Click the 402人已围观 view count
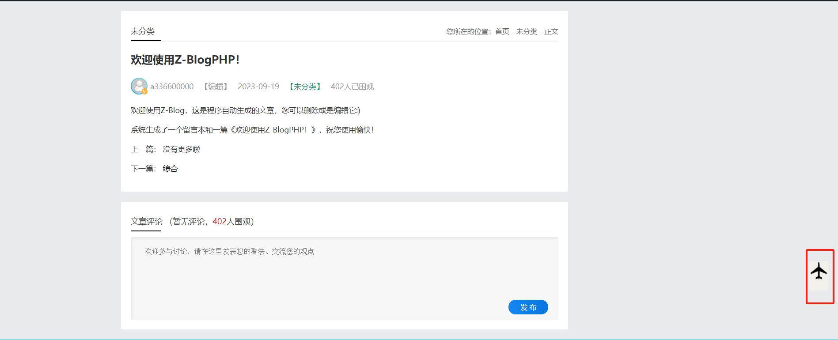838x340 pixels. [352, 87]
